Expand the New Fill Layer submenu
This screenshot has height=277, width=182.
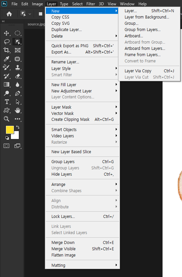(82, 85)
